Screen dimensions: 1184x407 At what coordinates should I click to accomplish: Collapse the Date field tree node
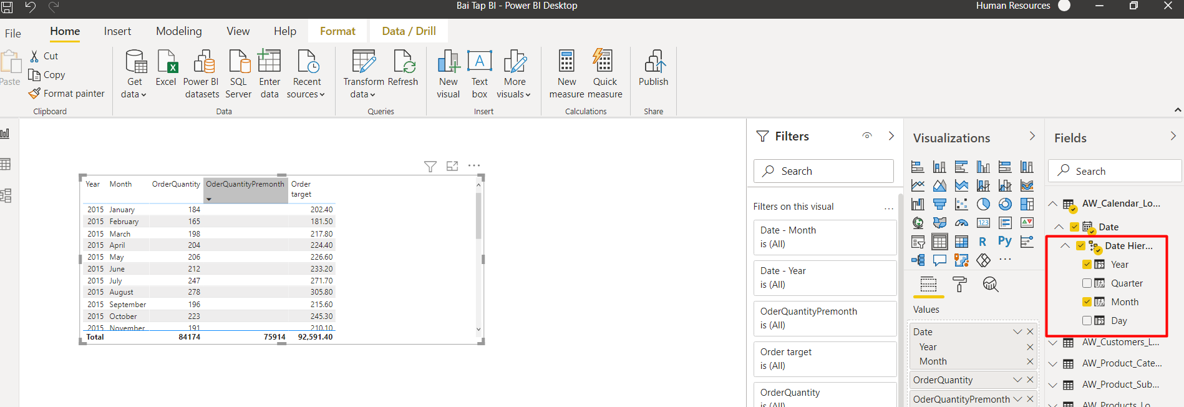[1059, 227]
